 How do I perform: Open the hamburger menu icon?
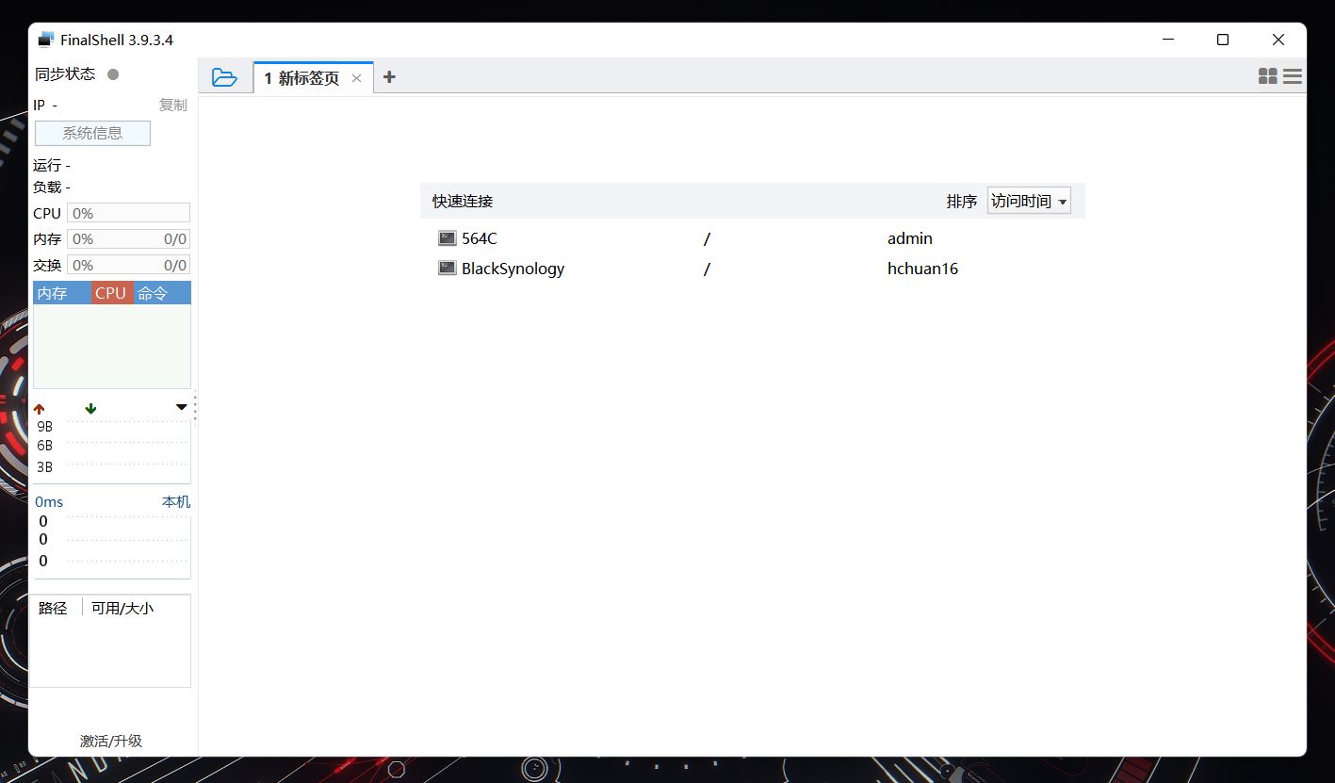click(1293, 76)
